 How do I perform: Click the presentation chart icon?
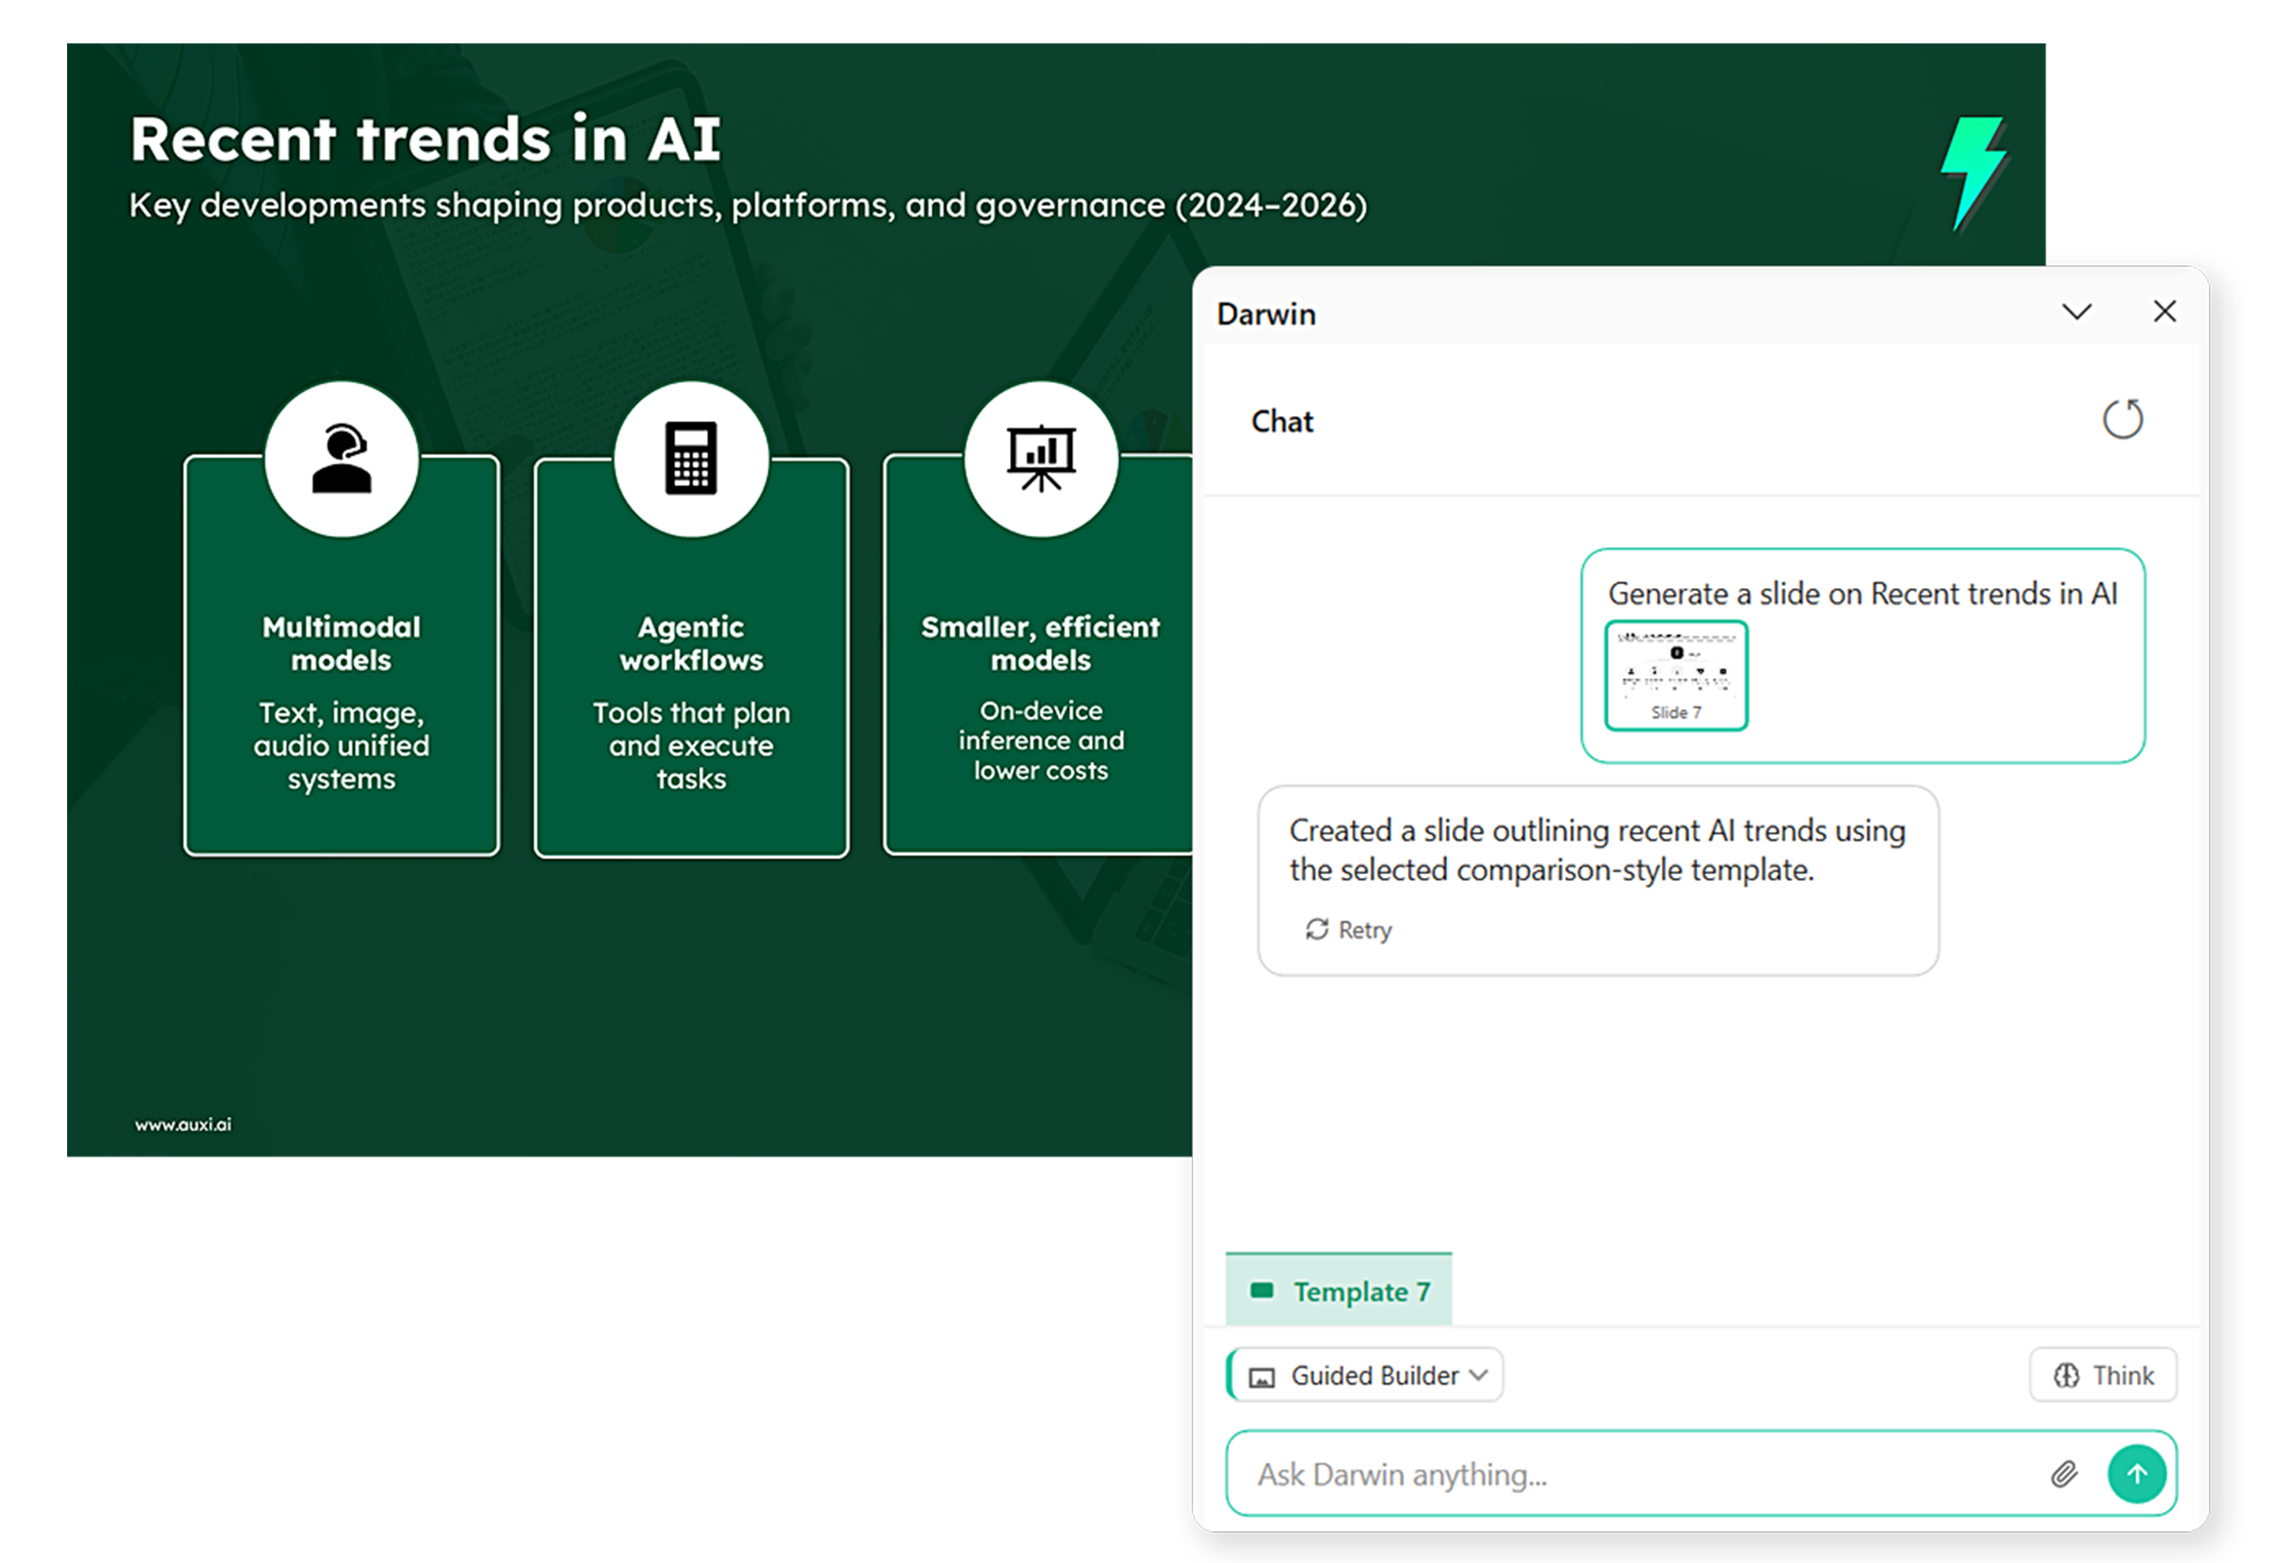click(1041, 459)
